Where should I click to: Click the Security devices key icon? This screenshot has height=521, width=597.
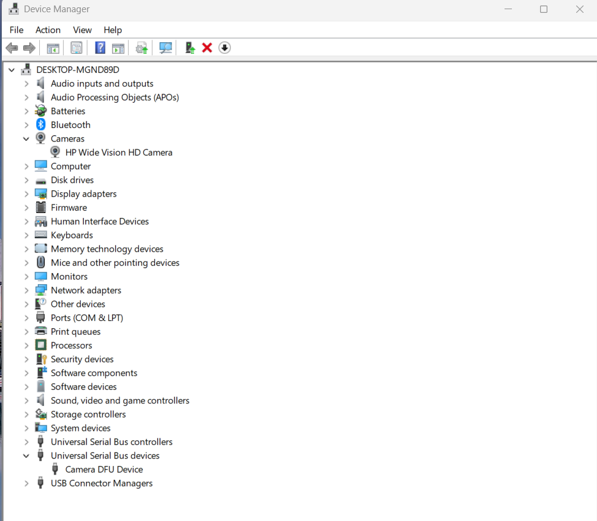(41, 359)
